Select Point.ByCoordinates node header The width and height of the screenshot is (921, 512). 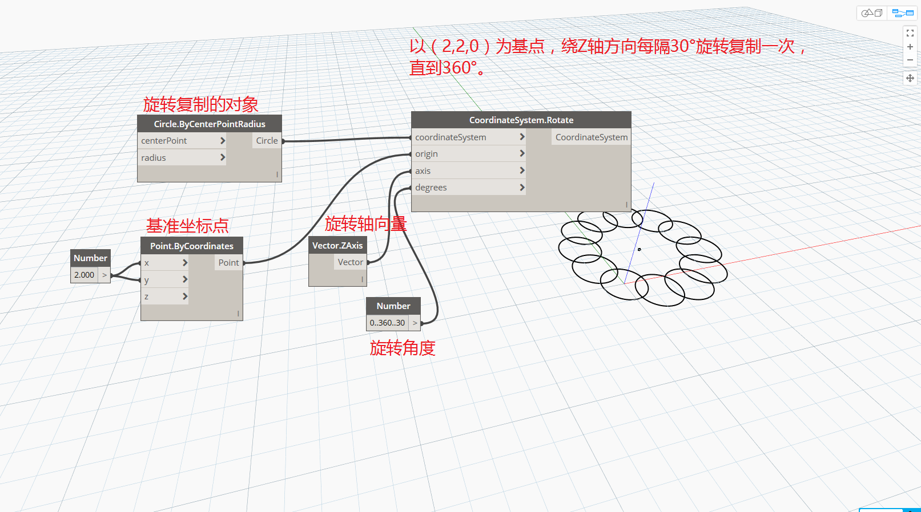[192, 246]
